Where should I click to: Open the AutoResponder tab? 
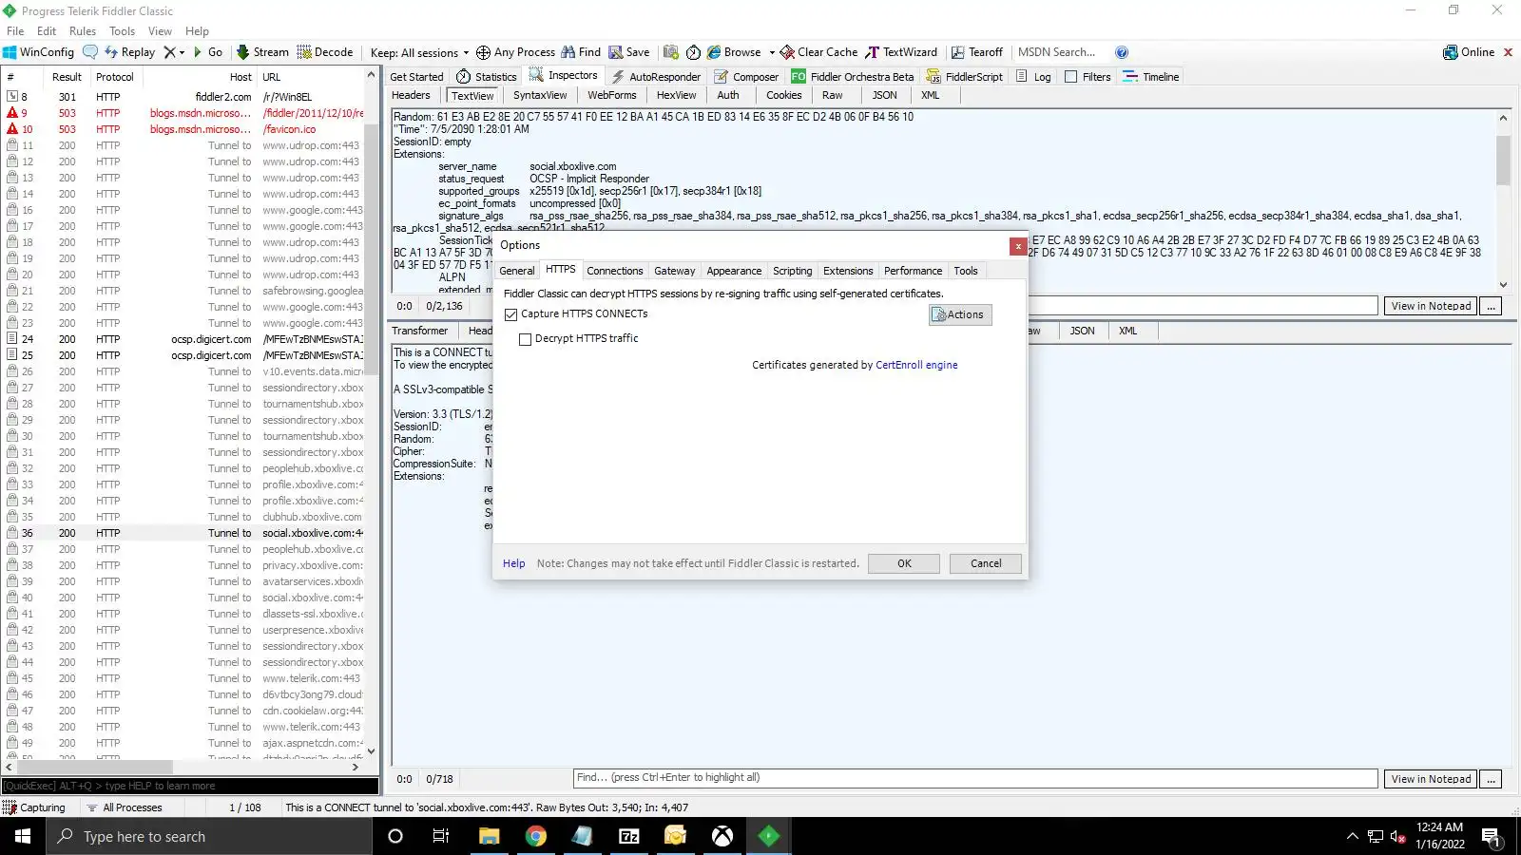coord(656,77)
